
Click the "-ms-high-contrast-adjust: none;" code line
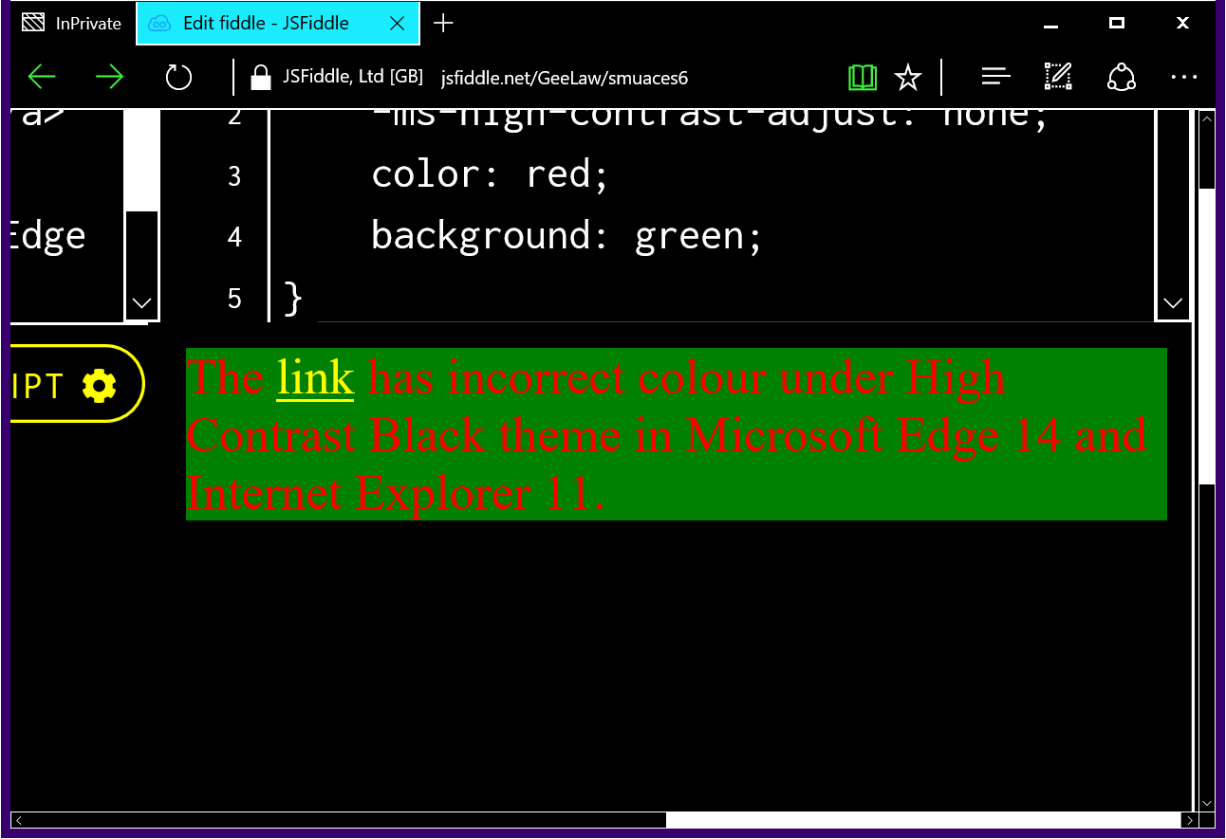(711, 118)
